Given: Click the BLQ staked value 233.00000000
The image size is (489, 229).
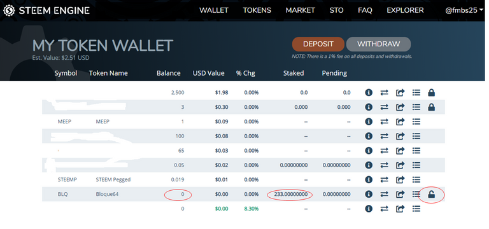Looking at the screenshot, I should 291,195.
